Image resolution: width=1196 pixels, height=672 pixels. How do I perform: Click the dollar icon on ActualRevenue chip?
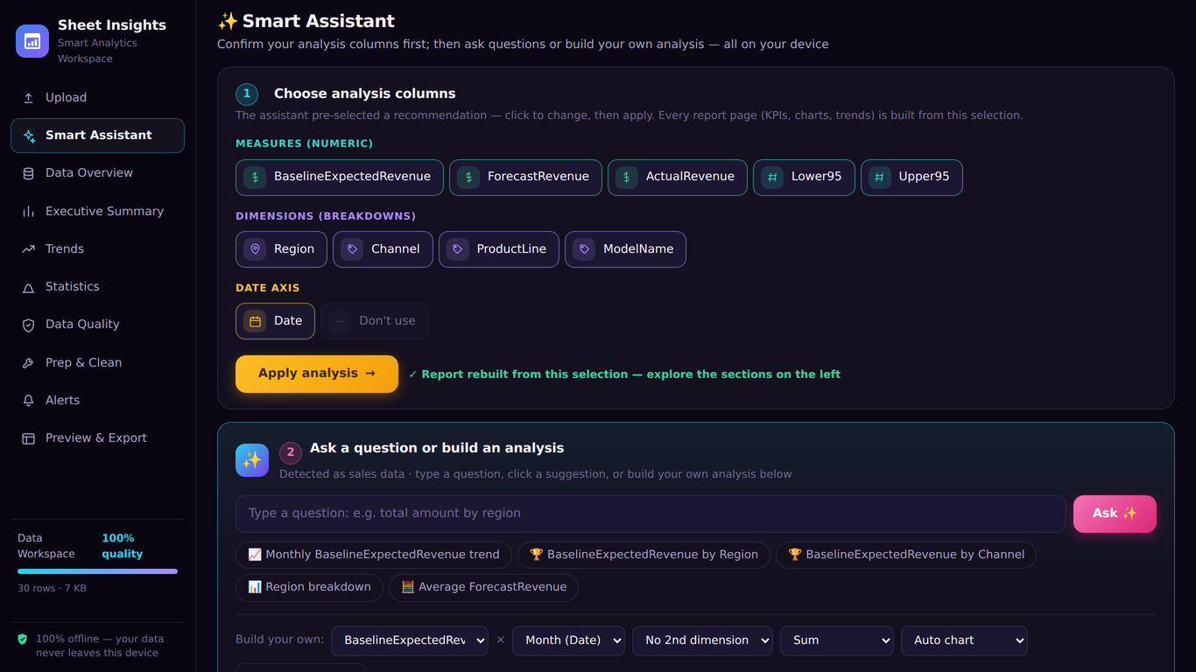[627, 178]
